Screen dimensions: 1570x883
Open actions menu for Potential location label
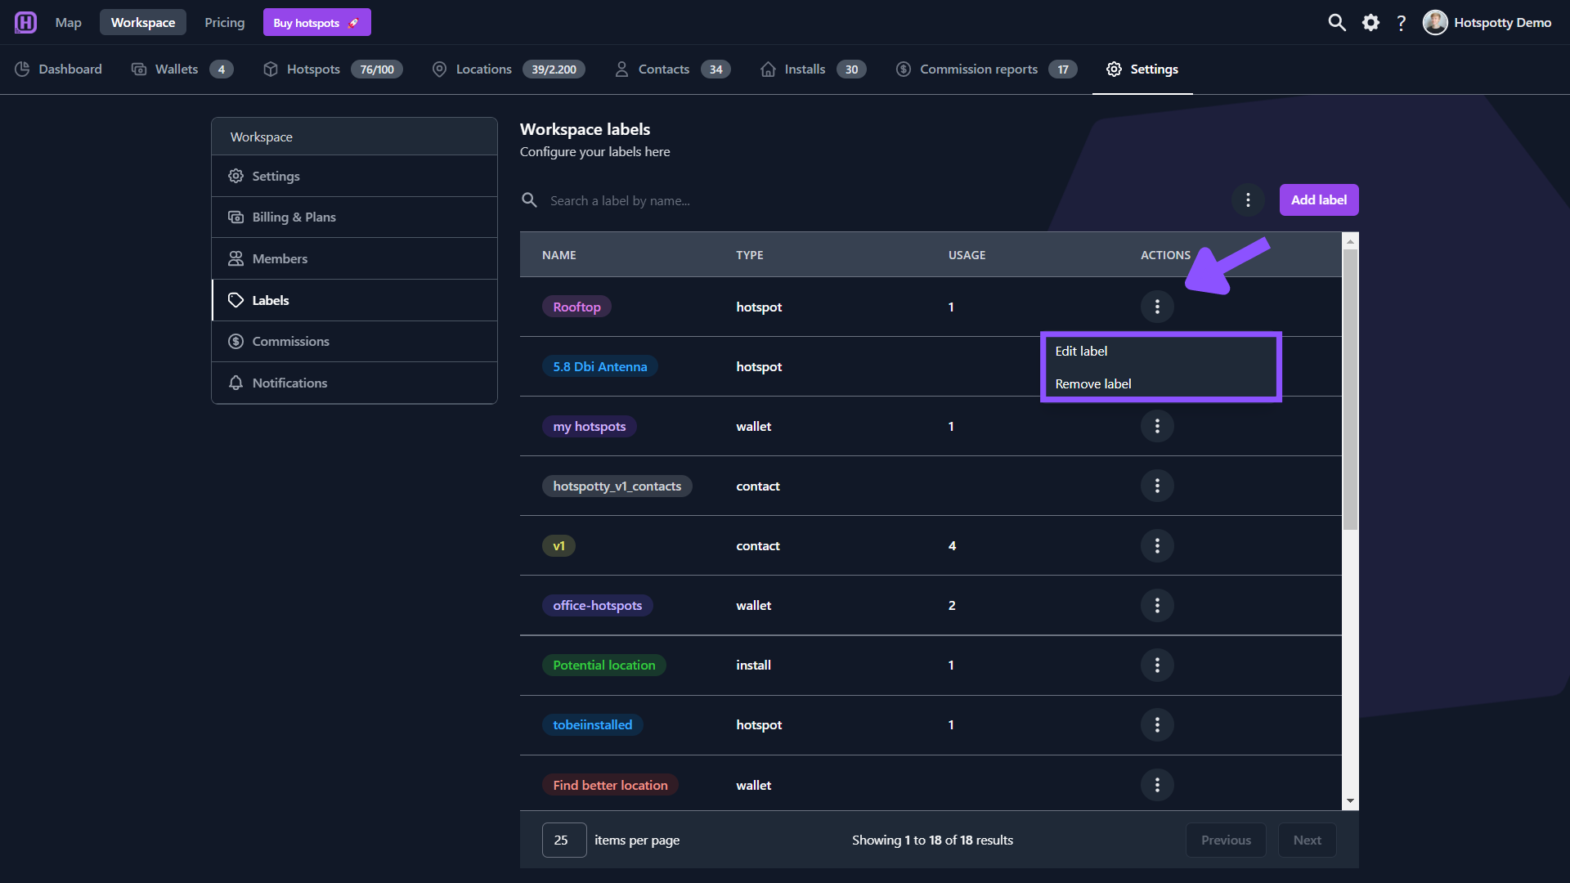1157,665
